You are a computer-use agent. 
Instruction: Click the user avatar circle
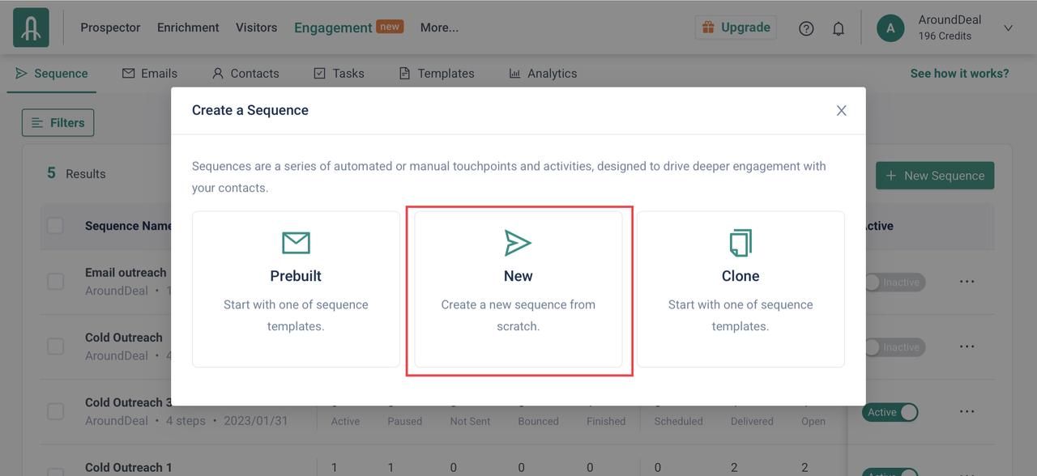pyautogui.click(x=890, y=28)
